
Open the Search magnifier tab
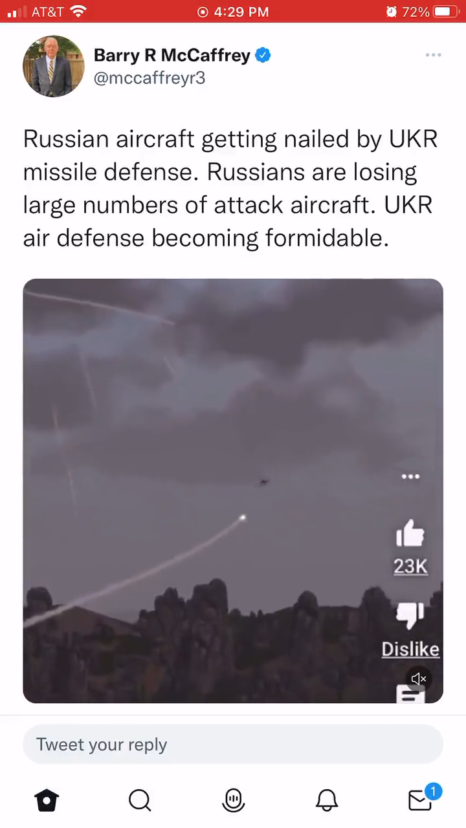(x=140, y=800)
